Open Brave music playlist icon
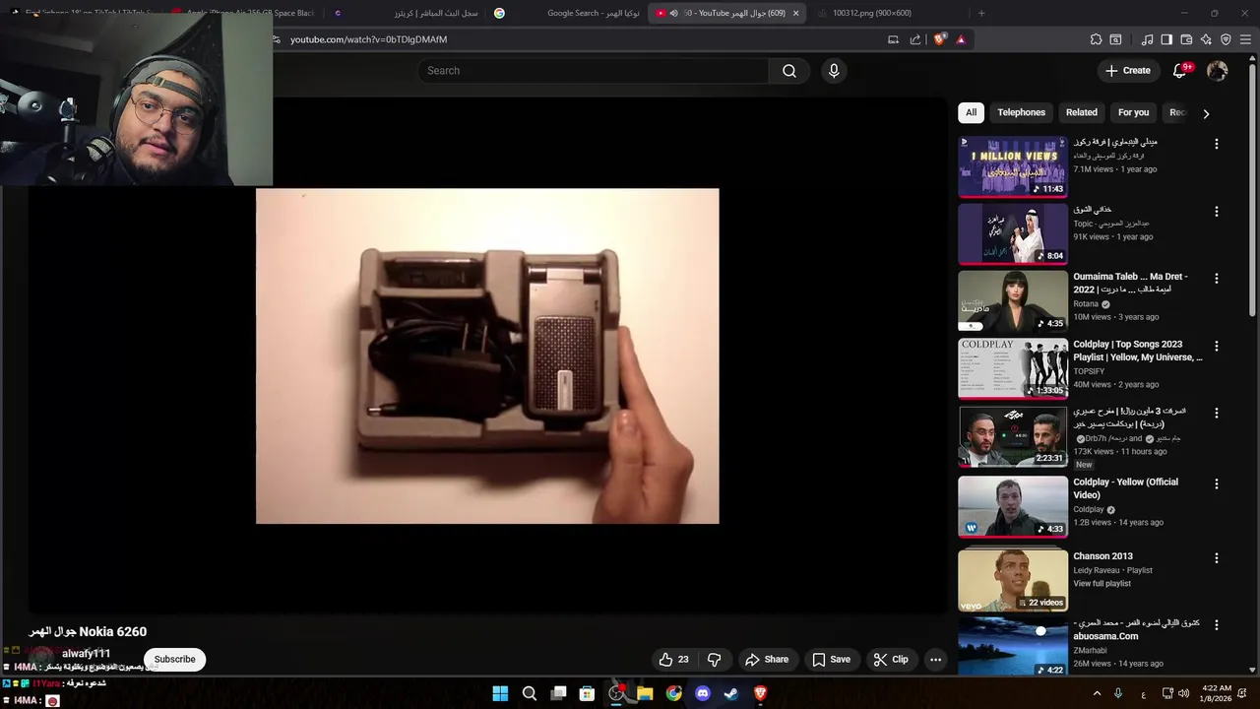Viewport: 1260px width, 709px height. 1147,39
